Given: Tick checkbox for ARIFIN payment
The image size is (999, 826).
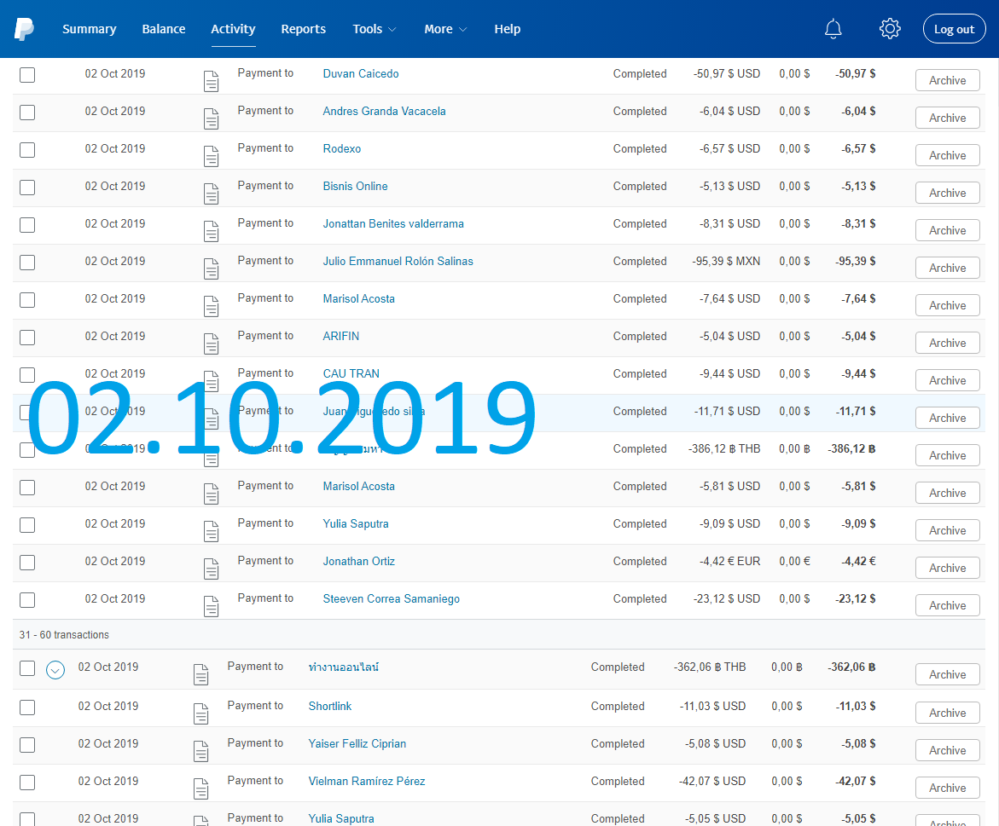Looking at the screenshot, I should coord(26,338).
